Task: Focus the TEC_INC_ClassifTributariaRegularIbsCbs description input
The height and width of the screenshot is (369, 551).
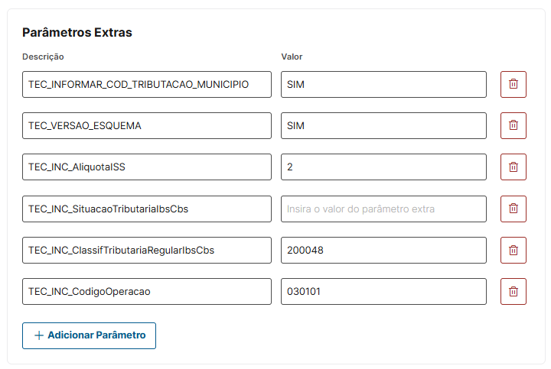Action: (146, 250)
